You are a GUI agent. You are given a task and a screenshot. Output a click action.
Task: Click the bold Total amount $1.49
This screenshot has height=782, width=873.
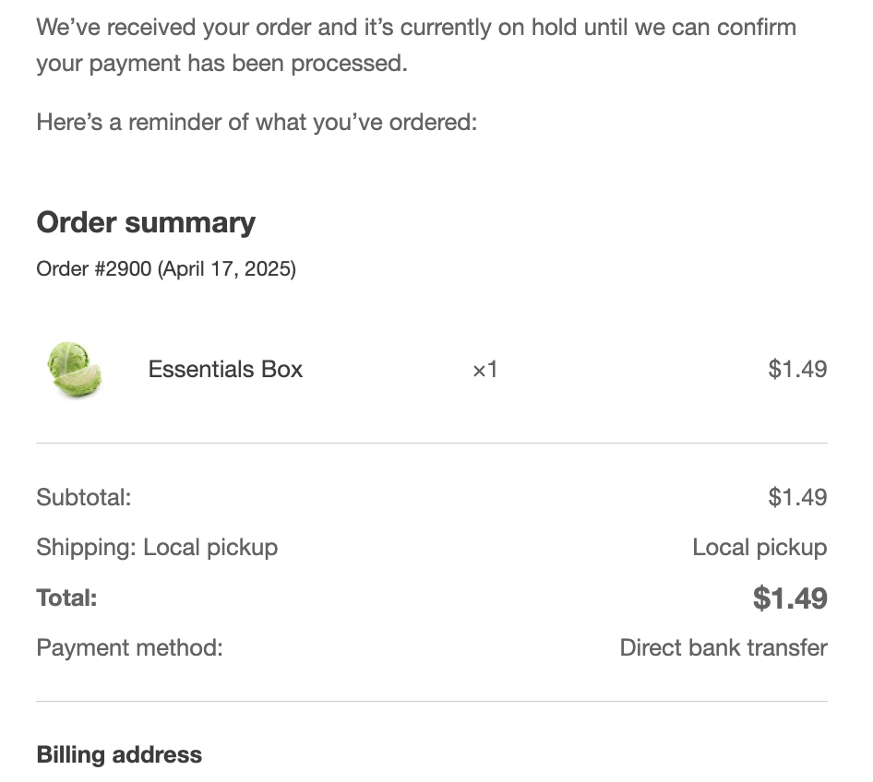(790, 598)
